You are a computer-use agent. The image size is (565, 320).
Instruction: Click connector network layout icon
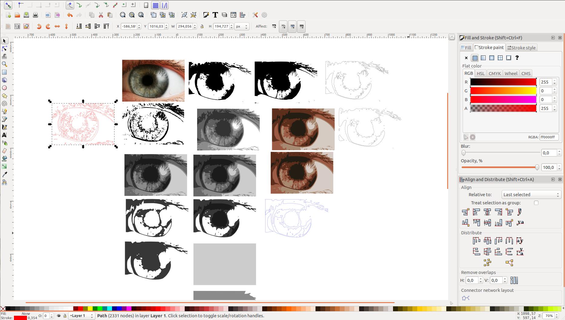coord(466,298)
